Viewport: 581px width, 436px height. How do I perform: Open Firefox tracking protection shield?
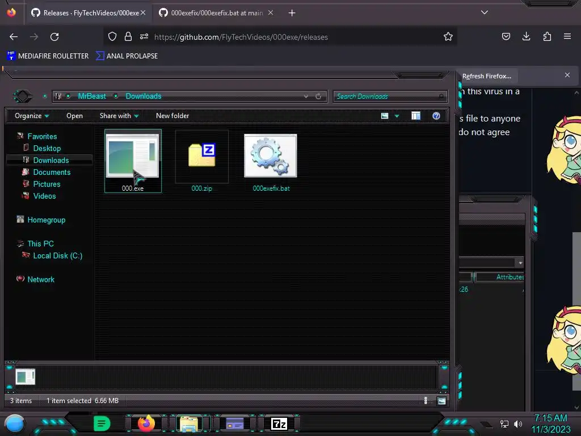tap(112, 36)
